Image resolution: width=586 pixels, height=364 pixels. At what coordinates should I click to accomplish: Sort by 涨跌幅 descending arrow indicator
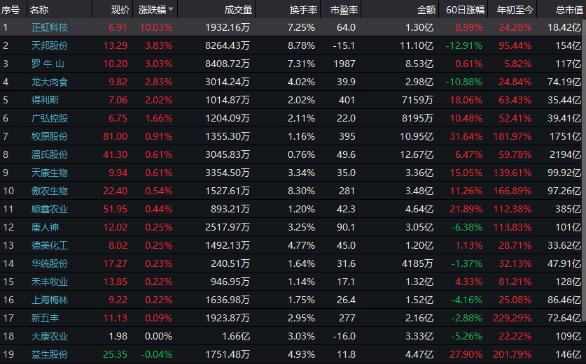(171, 9)
